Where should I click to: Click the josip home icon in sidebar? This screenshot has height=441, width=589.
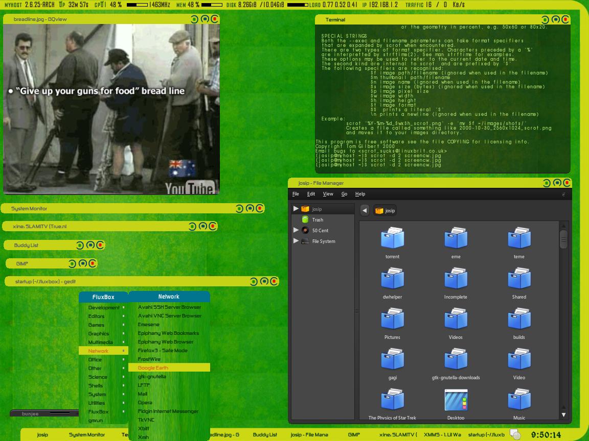[x=305, y=209]
